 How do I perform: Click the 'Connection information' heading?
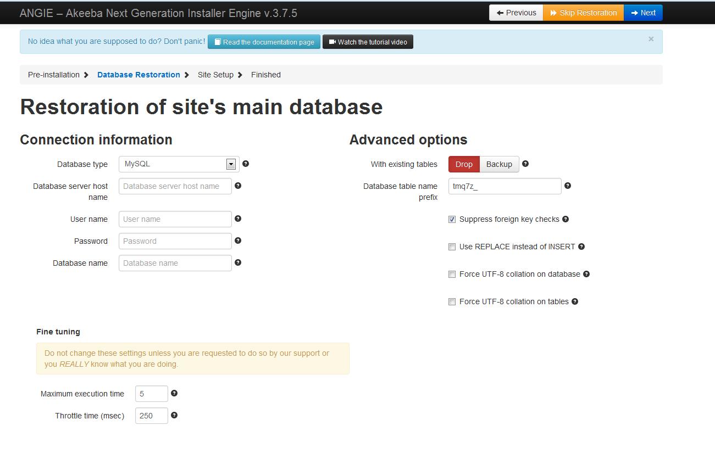pyautogui.click(x=96, y=140)
